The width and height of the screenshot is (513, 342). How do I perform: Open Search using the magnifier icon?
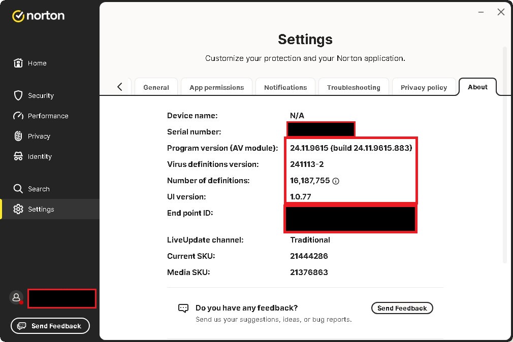point(18,188)
